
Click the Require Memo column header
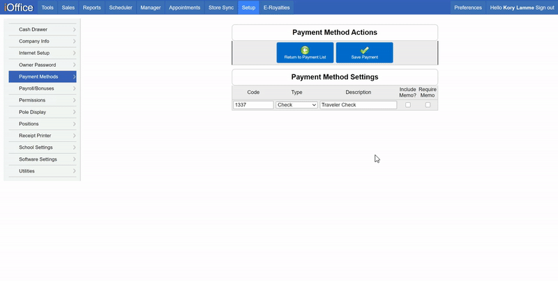[428, 93]
